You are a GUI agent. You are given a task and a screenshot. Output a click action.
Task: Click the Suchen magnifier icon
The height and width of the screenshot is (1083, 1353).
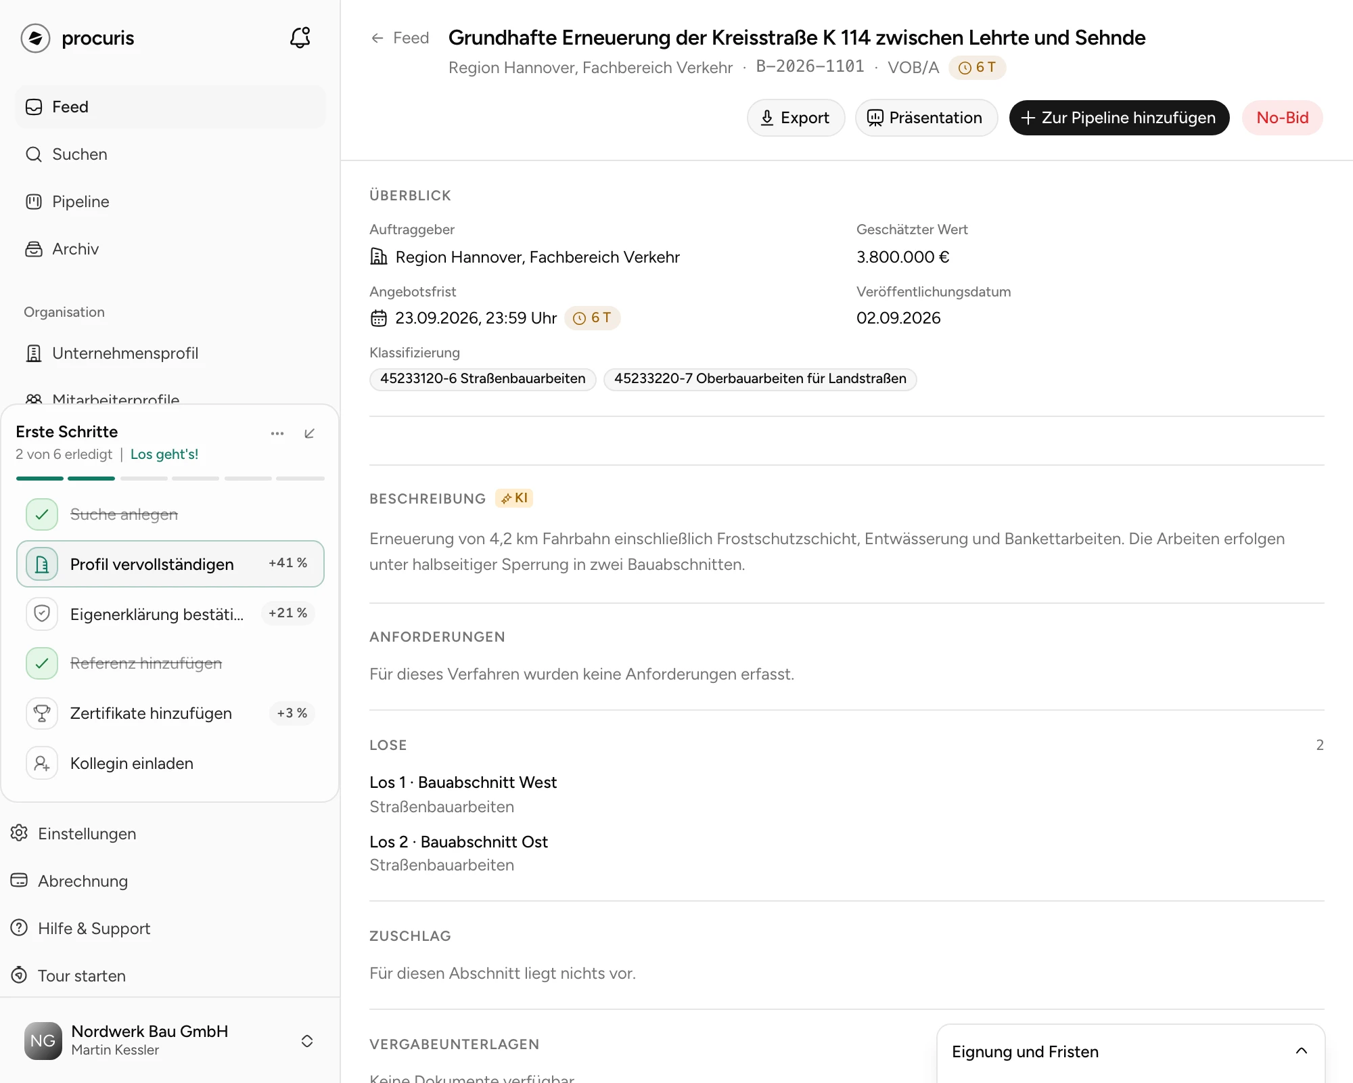tap(34, 154)
